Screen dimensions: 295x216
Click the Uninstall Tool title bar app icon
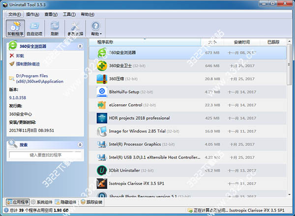pos(5,5)
